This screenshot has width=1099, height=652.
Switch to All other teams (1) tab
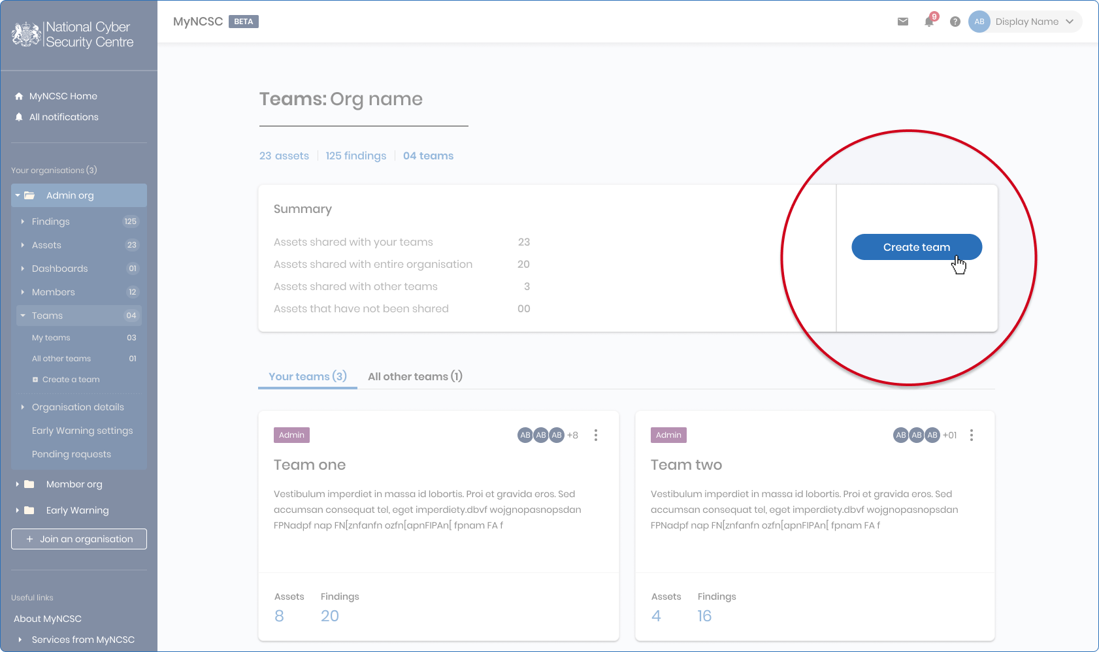[415, 376]
